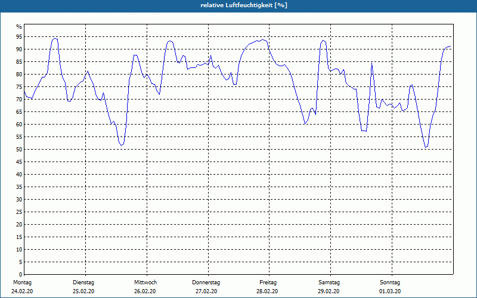Viewport: 477px width, 298px height.
Task: Click the Montag day label
Action: (22, 283)
